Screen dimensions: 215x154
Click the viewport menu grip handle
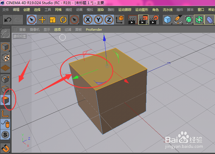coord(15,29)
